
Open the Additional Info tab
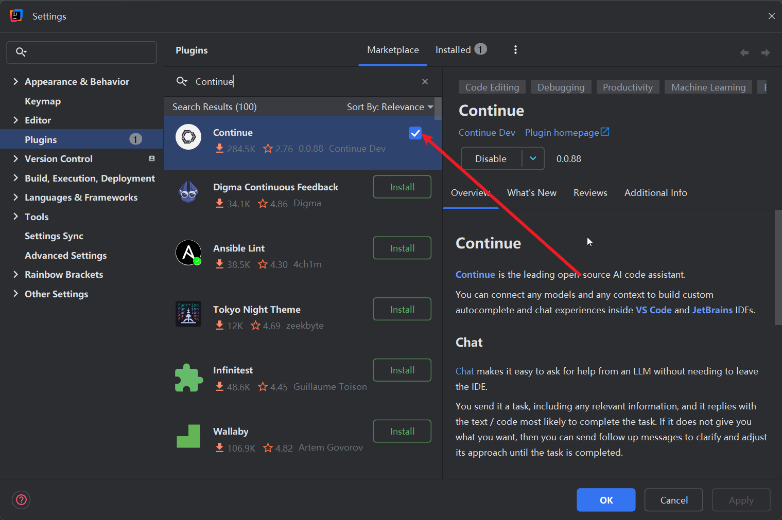coord(655,193)
